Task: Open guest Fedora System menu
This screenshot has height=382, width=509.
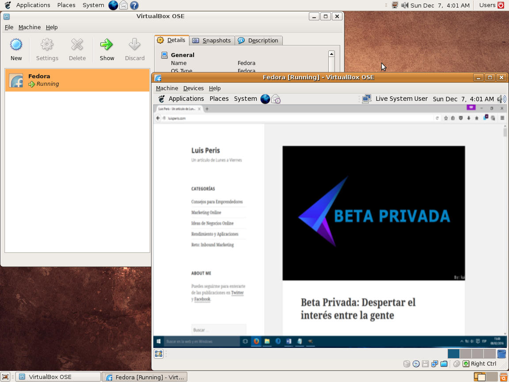Action: pyautogui.click(x=245, y=99)
